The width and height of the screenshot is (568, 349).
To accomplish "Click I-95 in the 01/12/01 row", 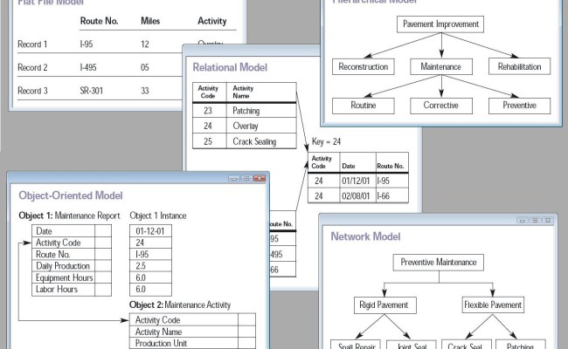I will pyautogui.click(x=384, y=181).
